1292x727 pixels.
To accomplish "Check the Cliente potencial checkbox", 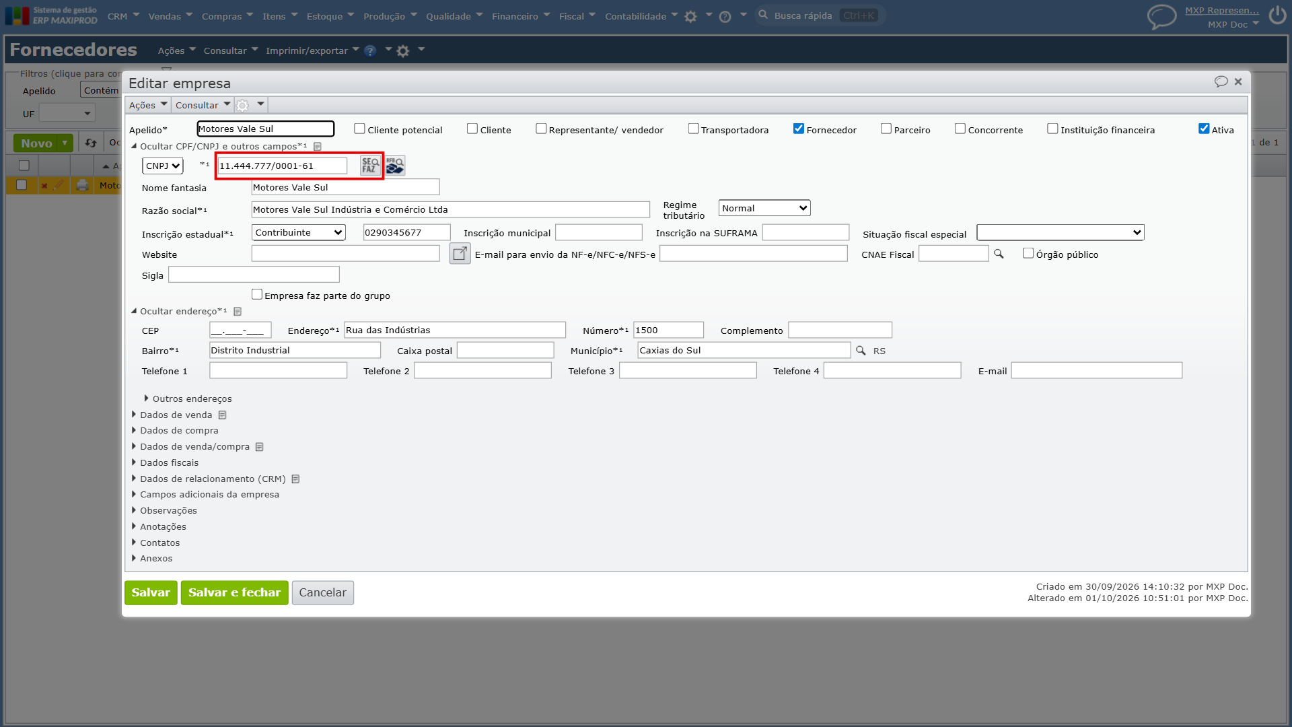I will click(359, 129).
